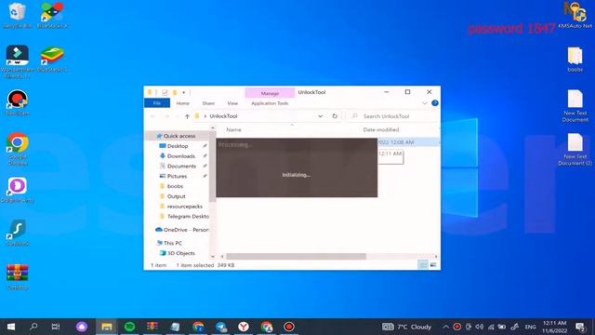The image size is (595, 335).
Task: Open Customize Quick Access Toolbar dropdown
Action: click(x=184, y=92)
